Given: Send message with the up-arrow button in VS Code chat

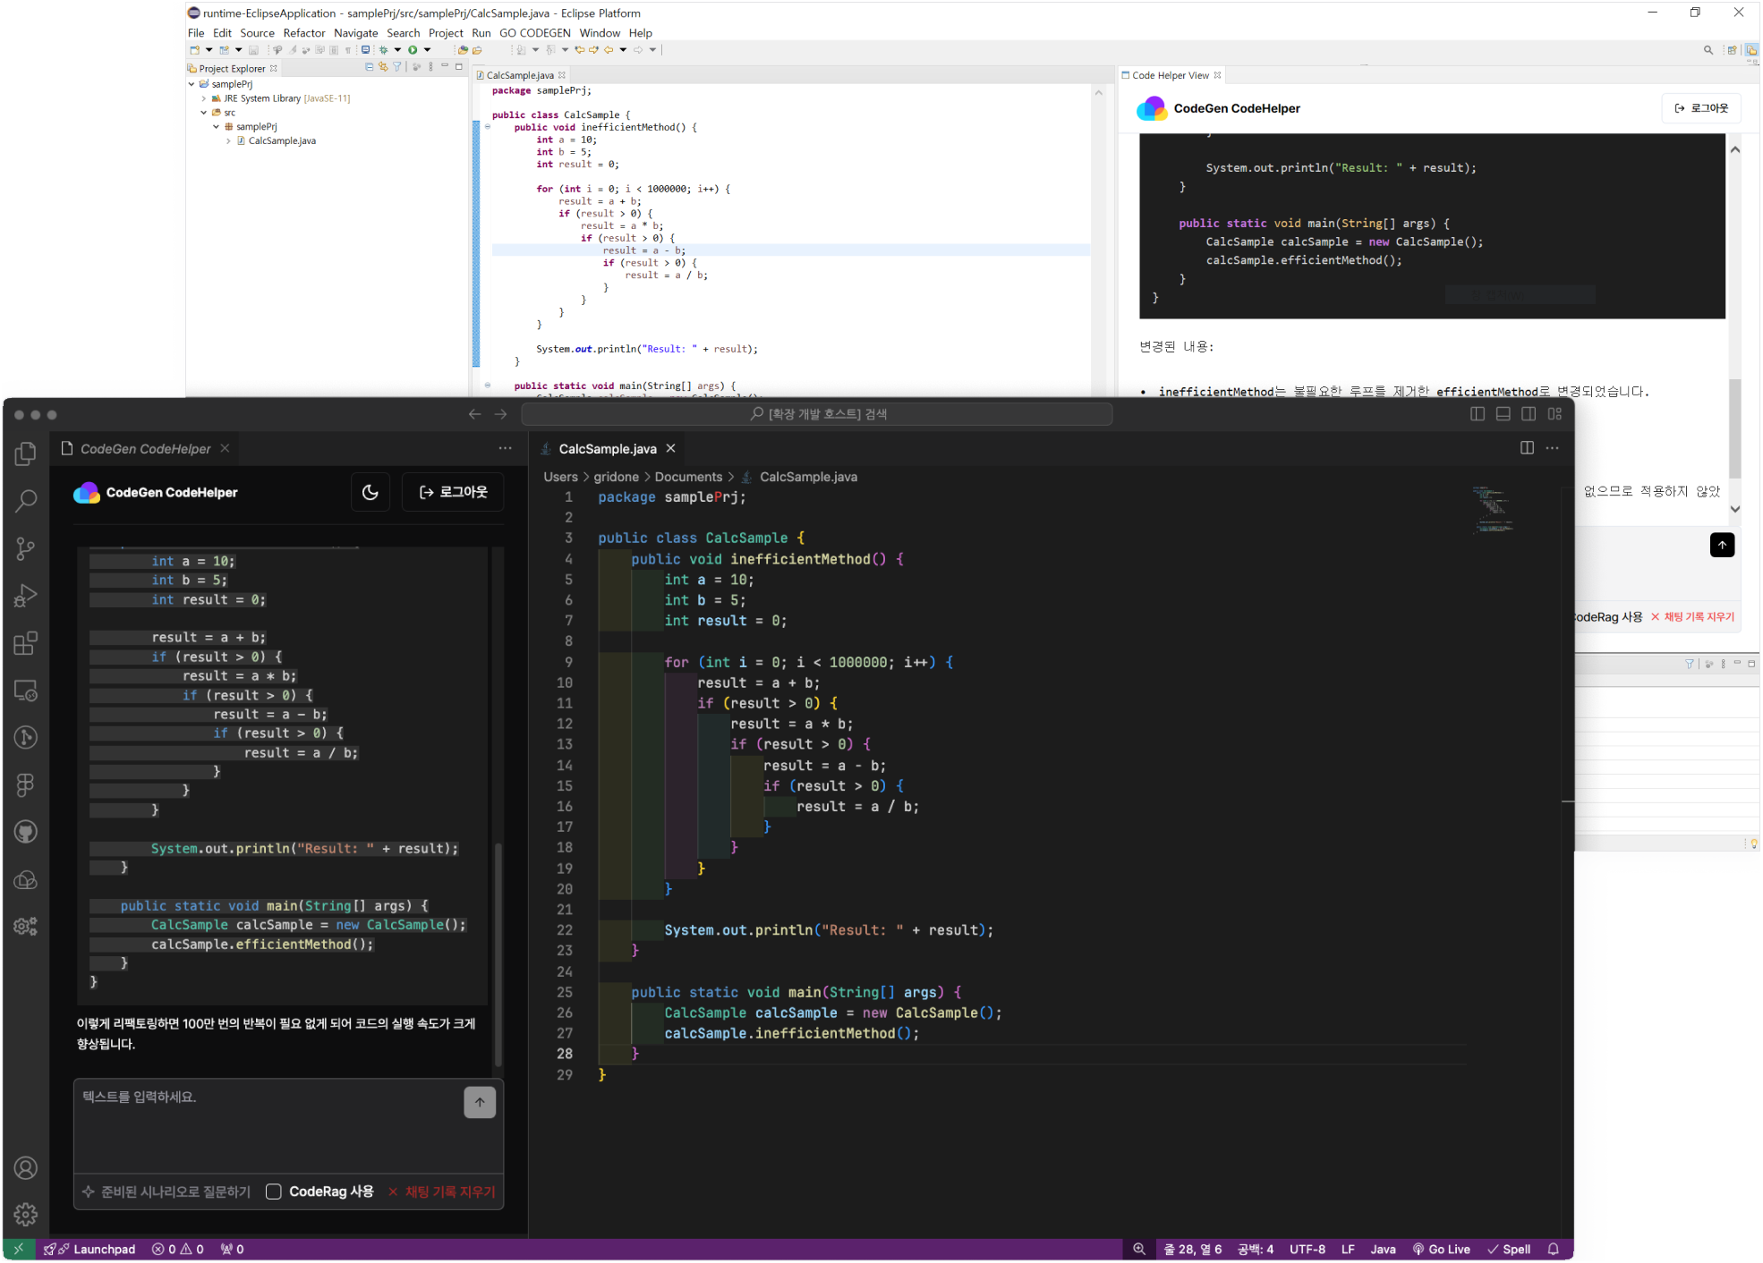Looking at the screenshot, I should point(480,1102).
